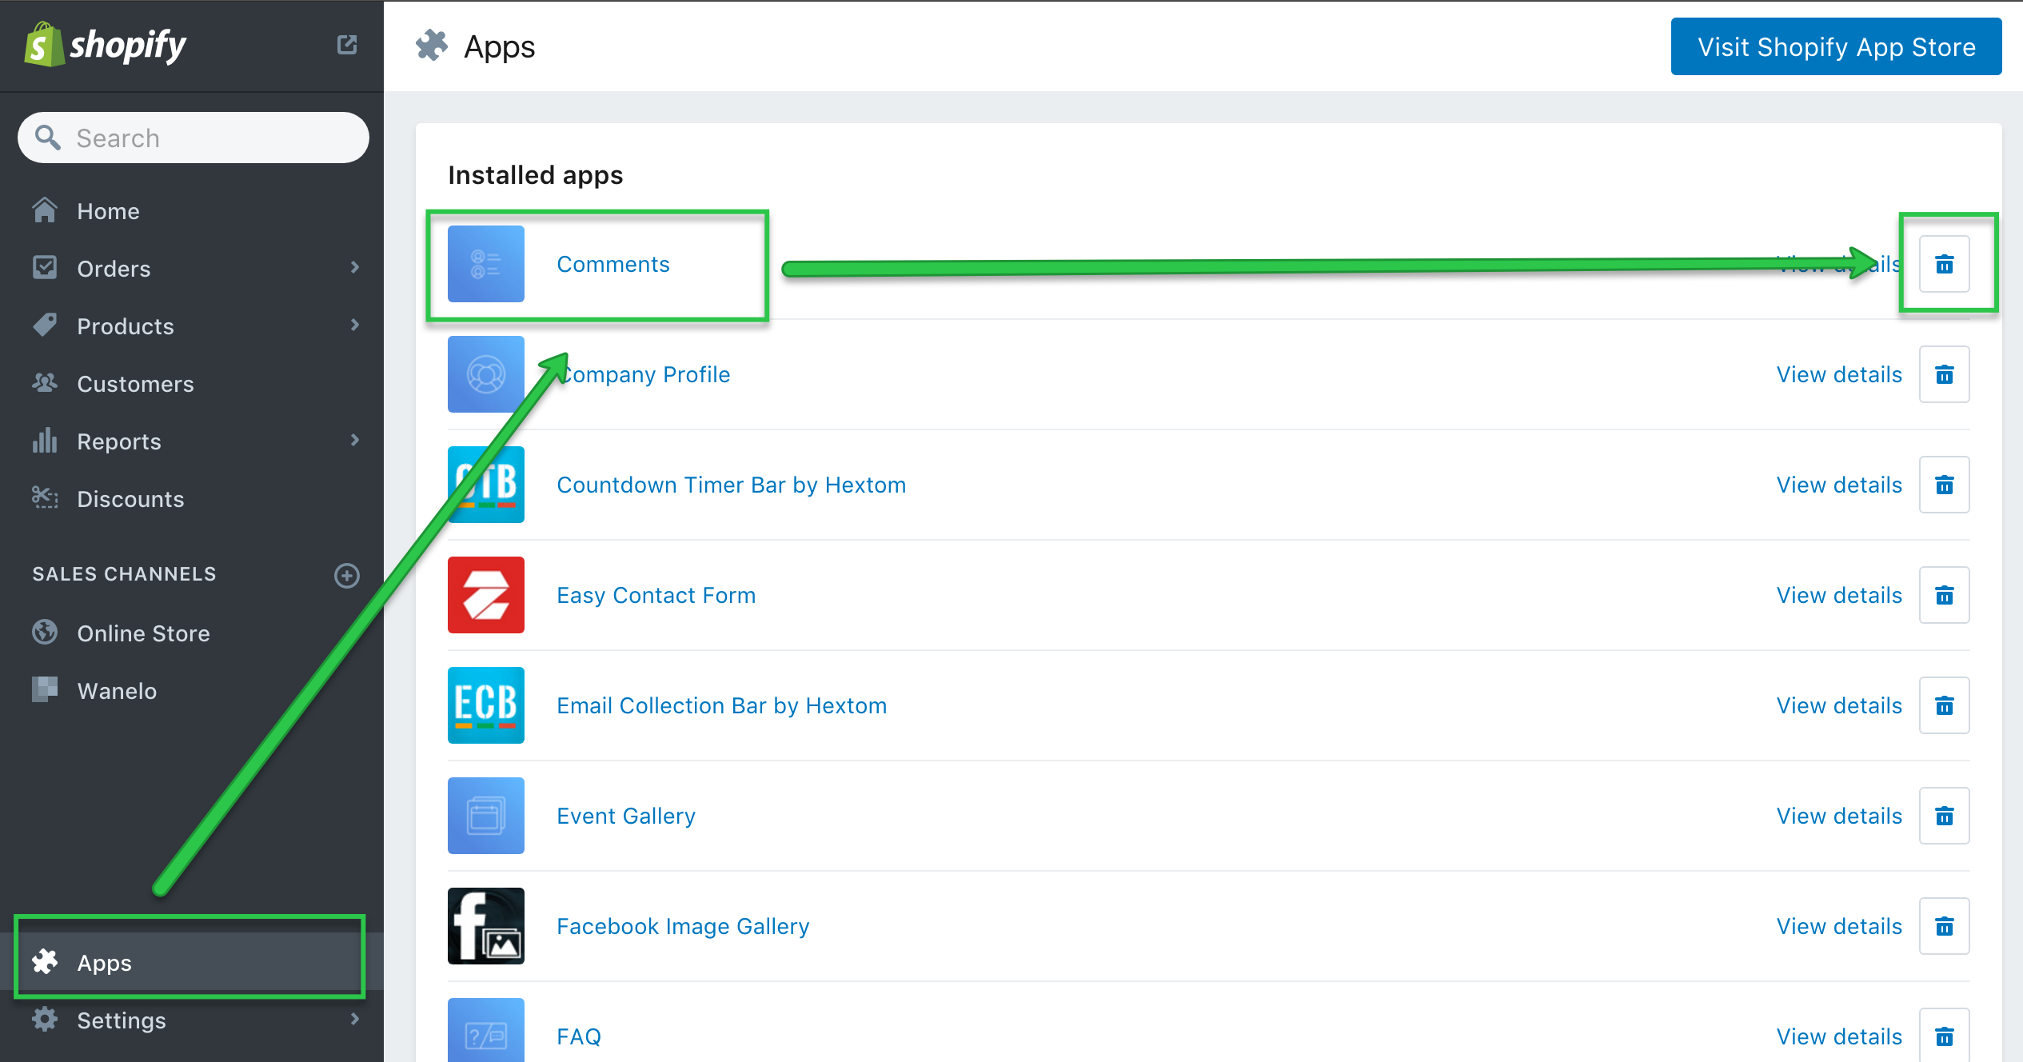Add a sales channel plus icon
2023x1062 pixels.
[x=347, y=576]
